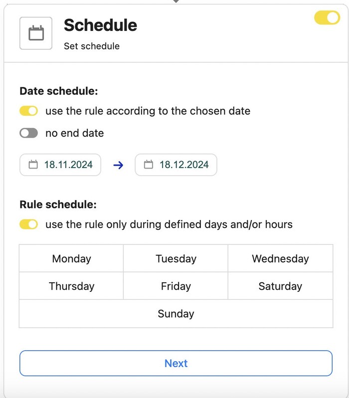Choose Wednesday in the day grid

[x=280, y=258]
